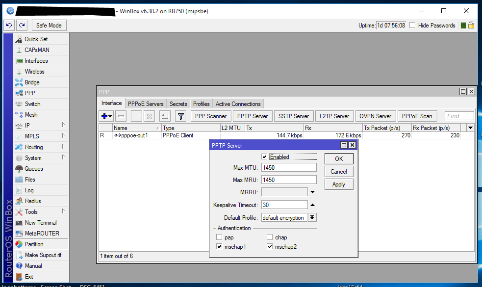Open New Terminal in sidebar
Screen dimensions: 482x287
click(41, 223)
